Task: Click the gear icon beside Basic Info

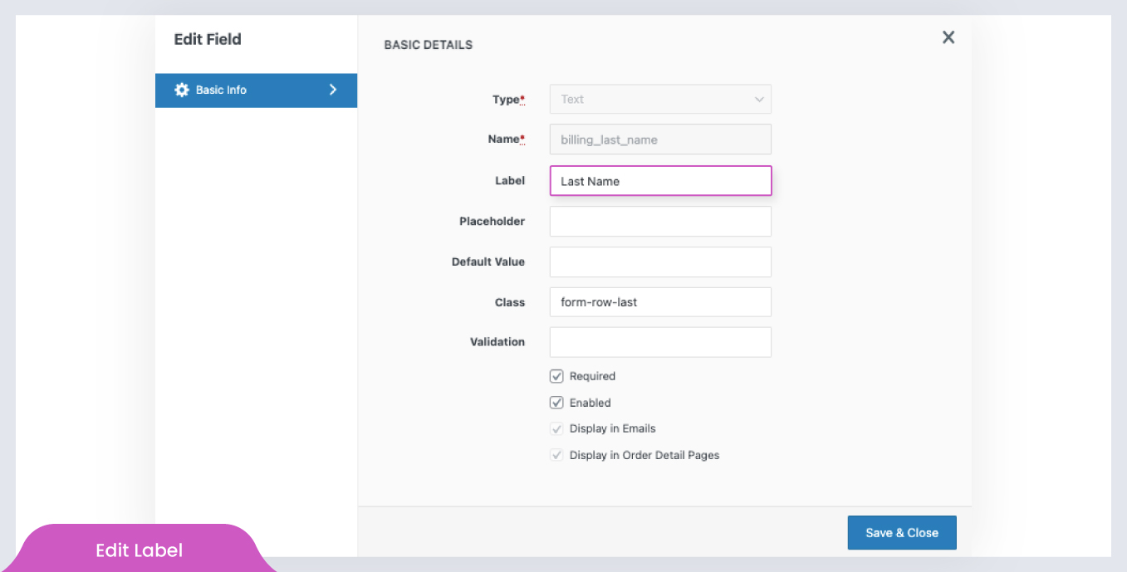Action: pos(182,90)
